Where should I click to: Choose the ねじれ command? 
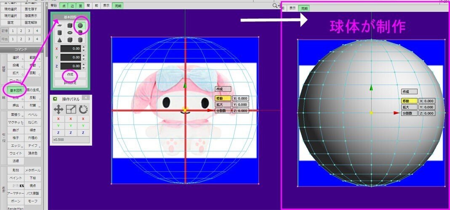(x=33, y=123)
